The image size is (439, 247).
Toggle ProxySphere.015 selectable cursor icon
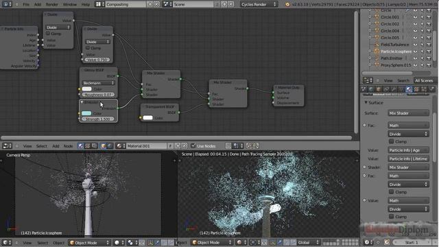pyautogui.click(x=423, y=65)
